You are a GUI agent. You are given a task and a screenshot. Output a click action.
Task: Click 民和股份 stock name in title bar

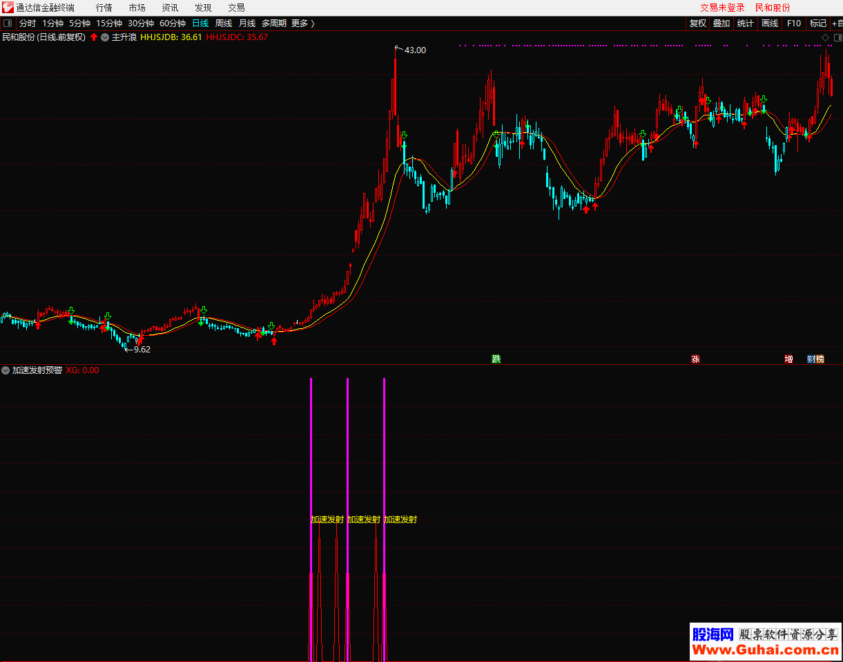[773, 8]
